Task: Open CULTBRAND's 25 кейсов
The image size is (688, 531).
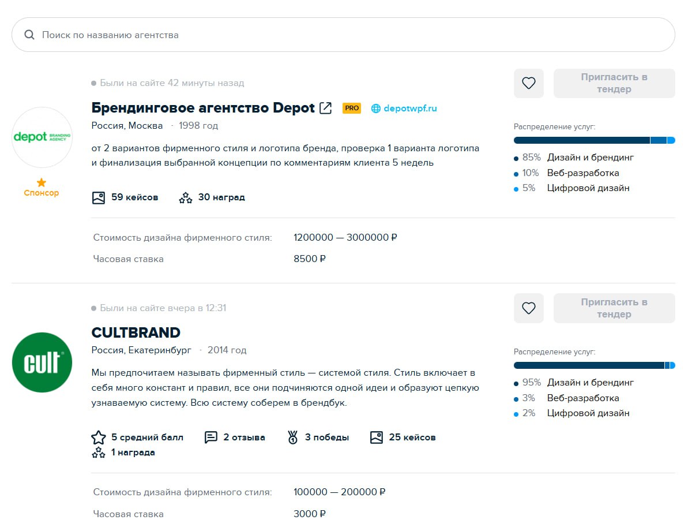Action: [412, 437]
